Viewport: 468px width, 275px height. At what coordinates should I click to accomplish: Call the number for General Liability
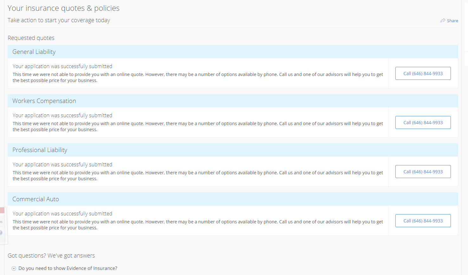(x=423, y=73)
